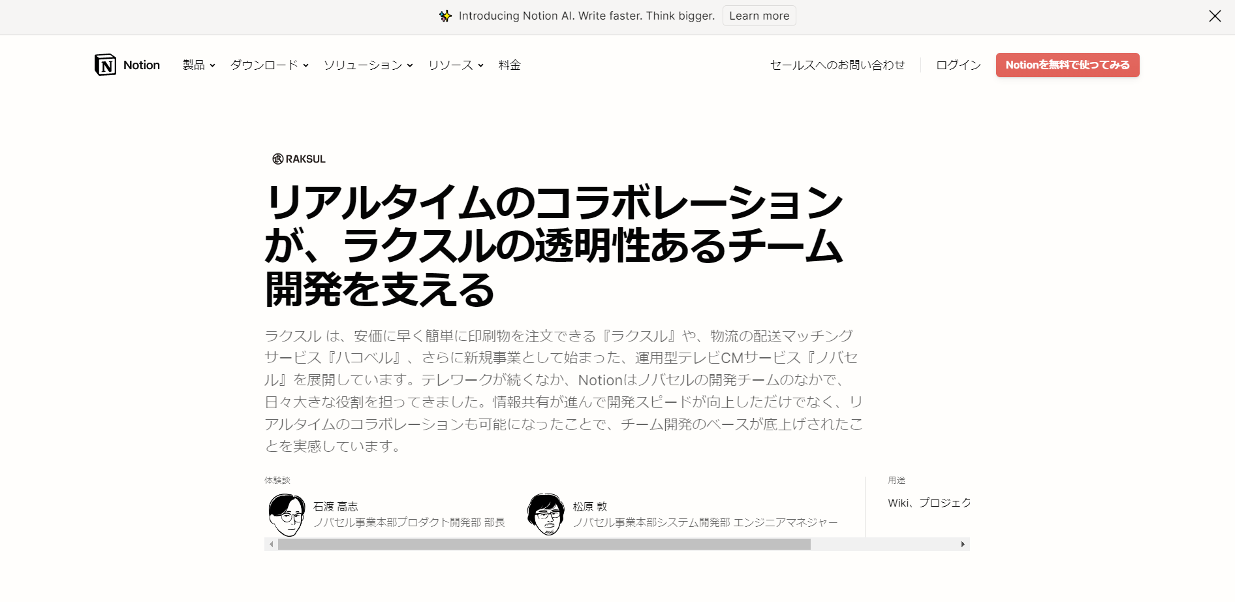Click the Notion logo icon
Screen dimensions: 1235x602
click(x=106, y=65)
